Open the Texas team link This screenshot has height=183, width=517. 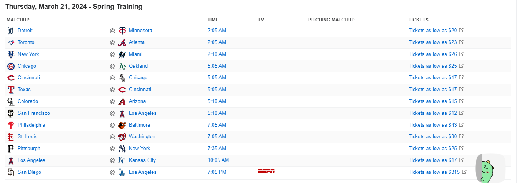click(24, 89)
